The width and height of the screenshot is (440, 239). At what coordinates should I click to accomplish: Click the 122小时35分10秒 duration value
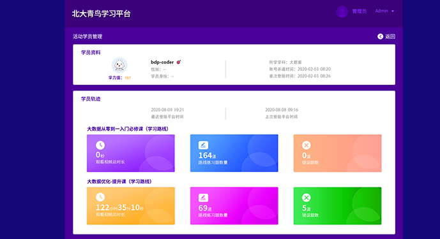120,208
